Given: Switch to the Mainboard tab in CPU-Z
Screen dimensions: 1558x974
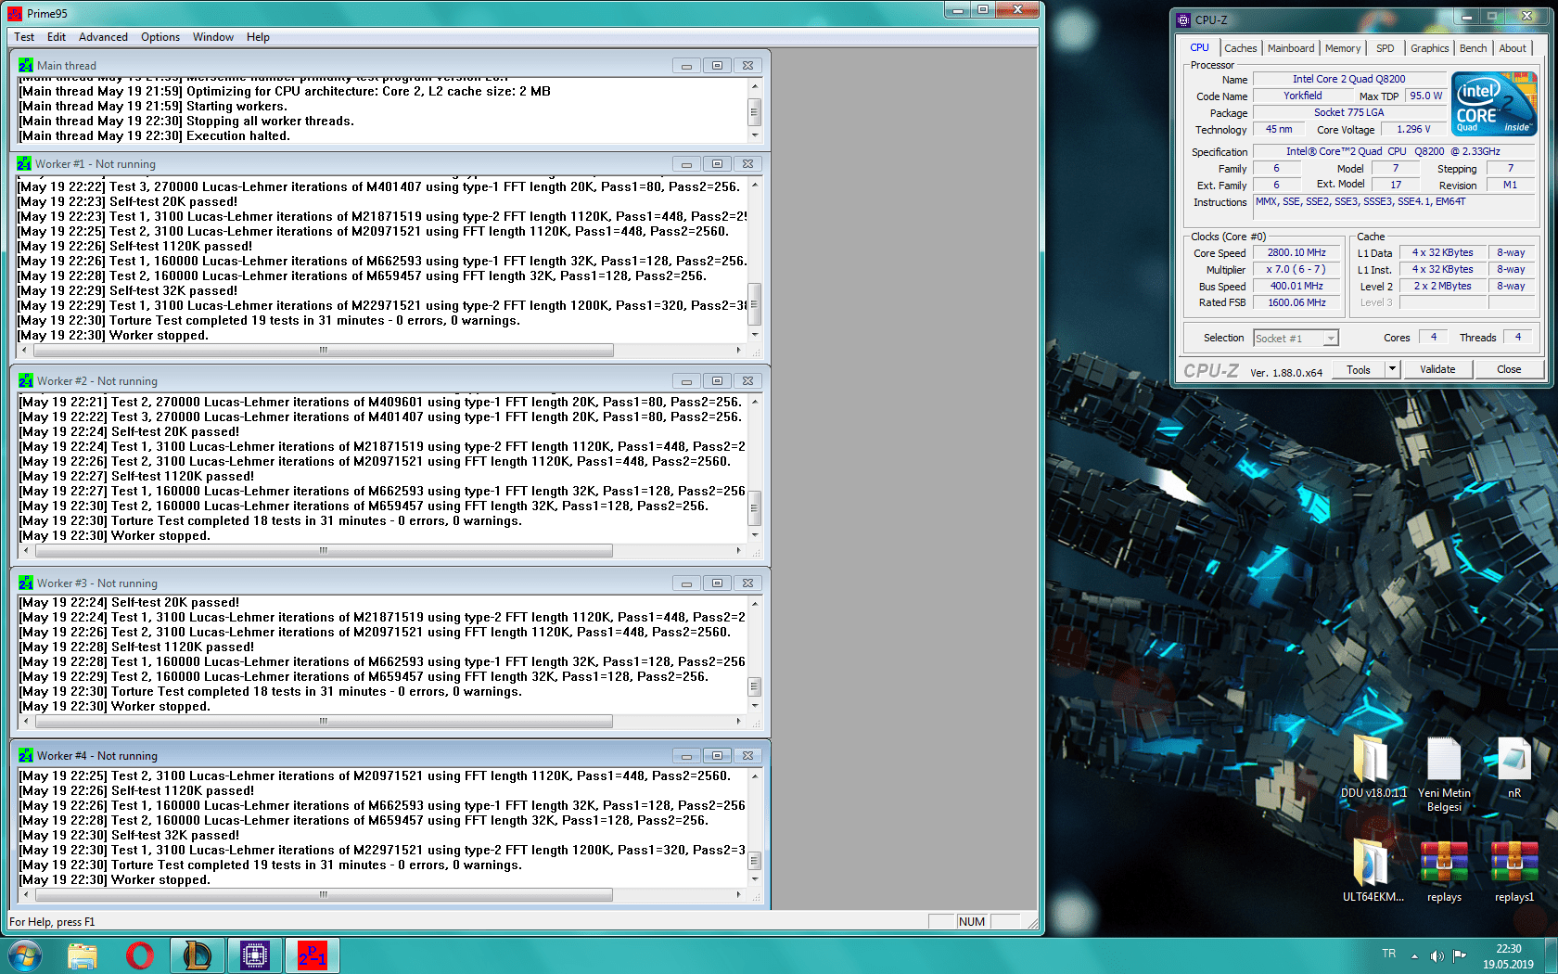Looking at the screenshot, I should click(x=1291, y=48).
